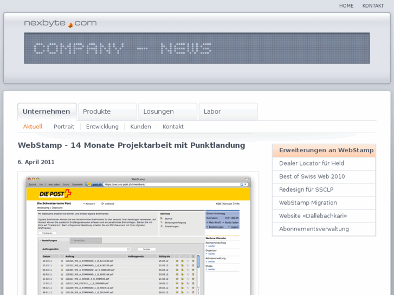
Task: Select the Aktuell submenu item
Action: (x=33, y=127)
